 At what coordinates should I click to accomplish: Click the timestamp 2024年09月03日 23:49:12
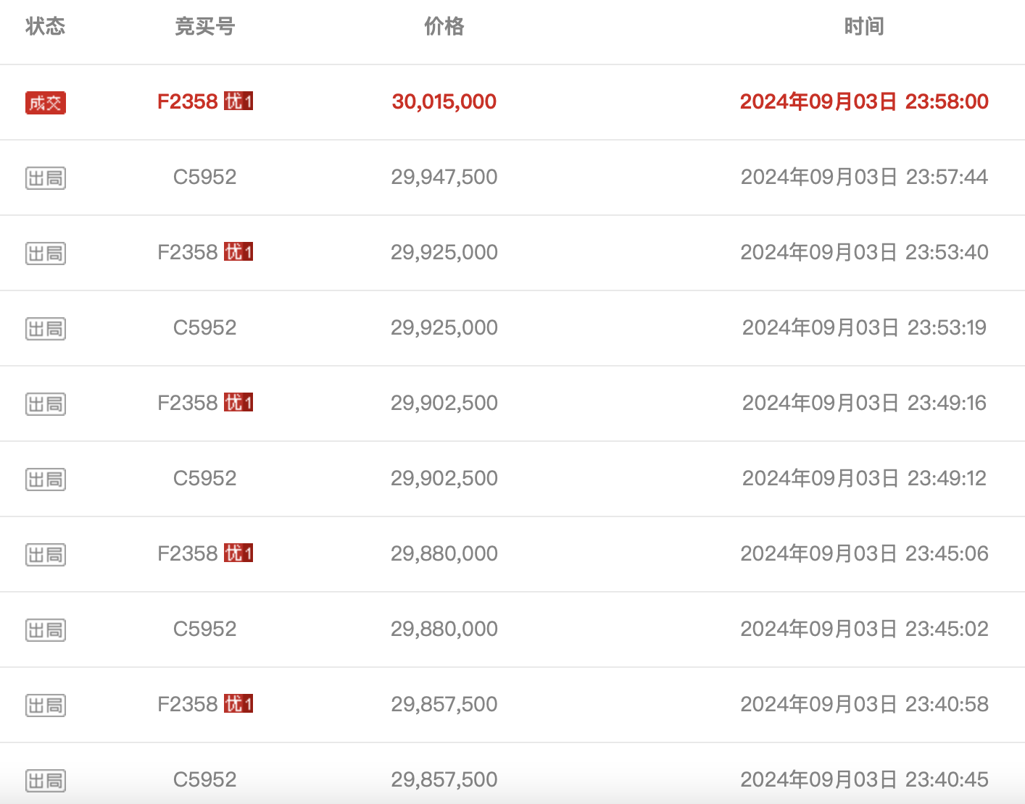(864, 478)
